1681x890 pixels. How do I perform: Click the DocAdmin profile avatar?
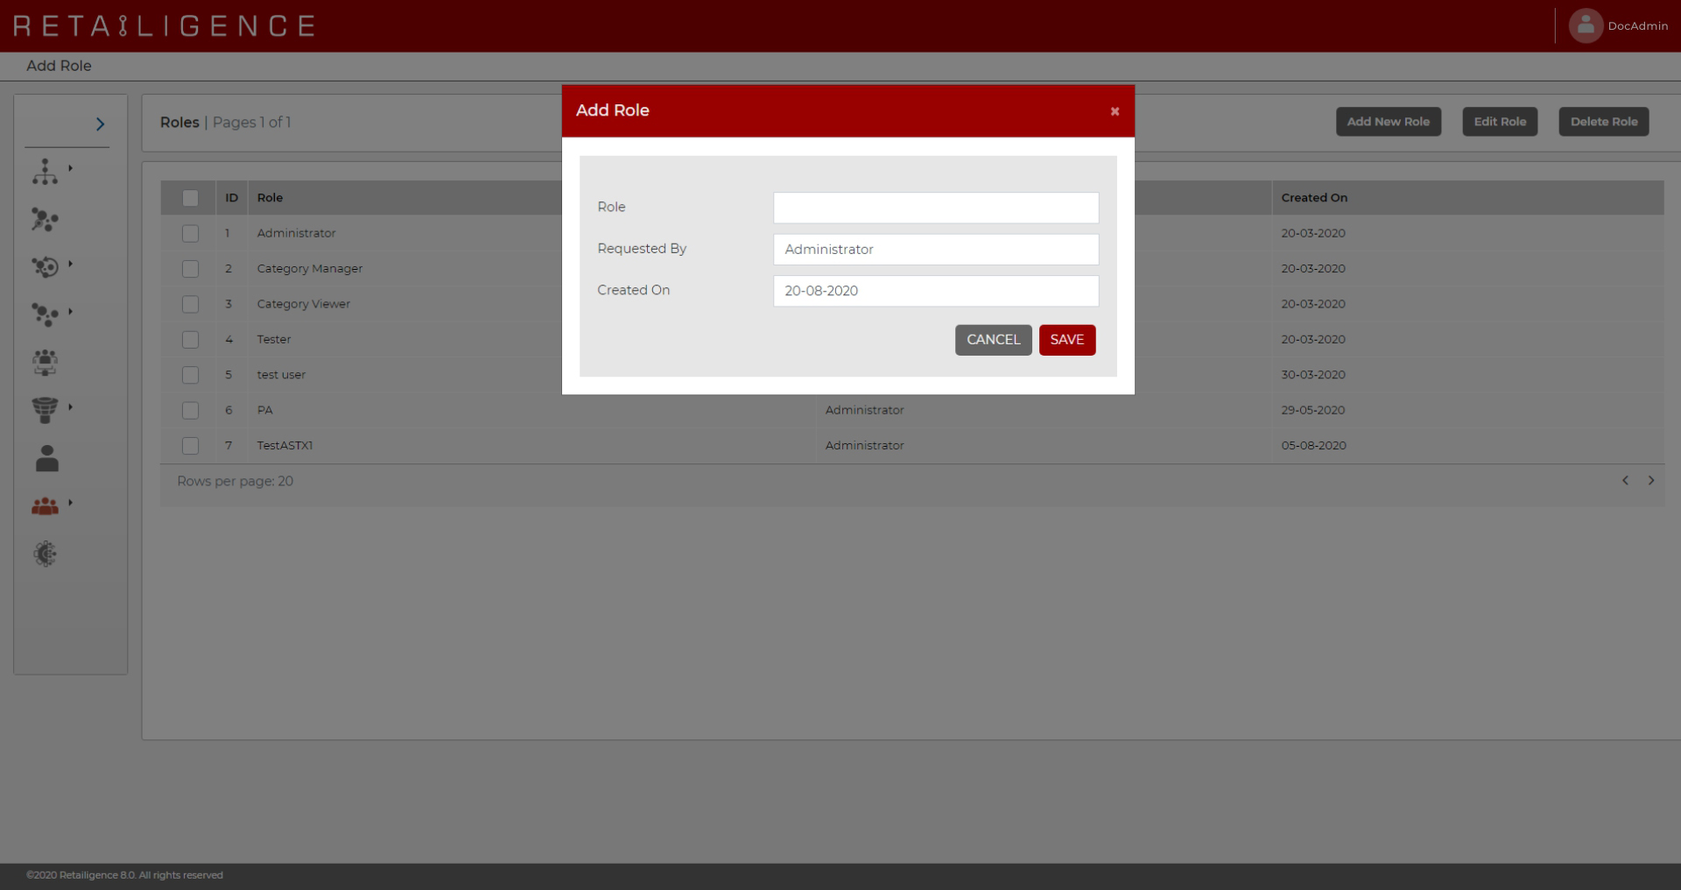(1585, 25)
